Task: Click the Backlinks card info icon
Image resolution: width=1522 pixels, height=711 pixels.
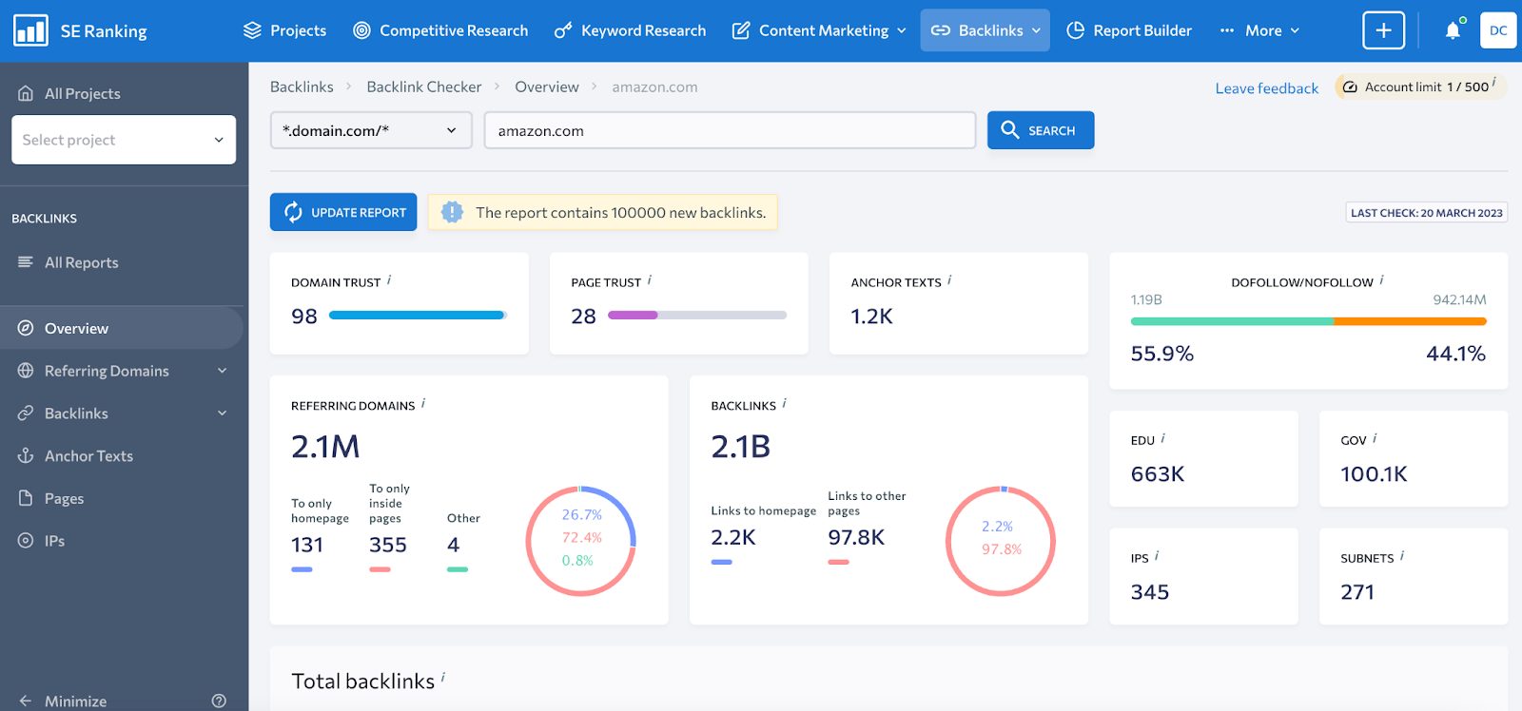Action: click(x=785, y=404)
